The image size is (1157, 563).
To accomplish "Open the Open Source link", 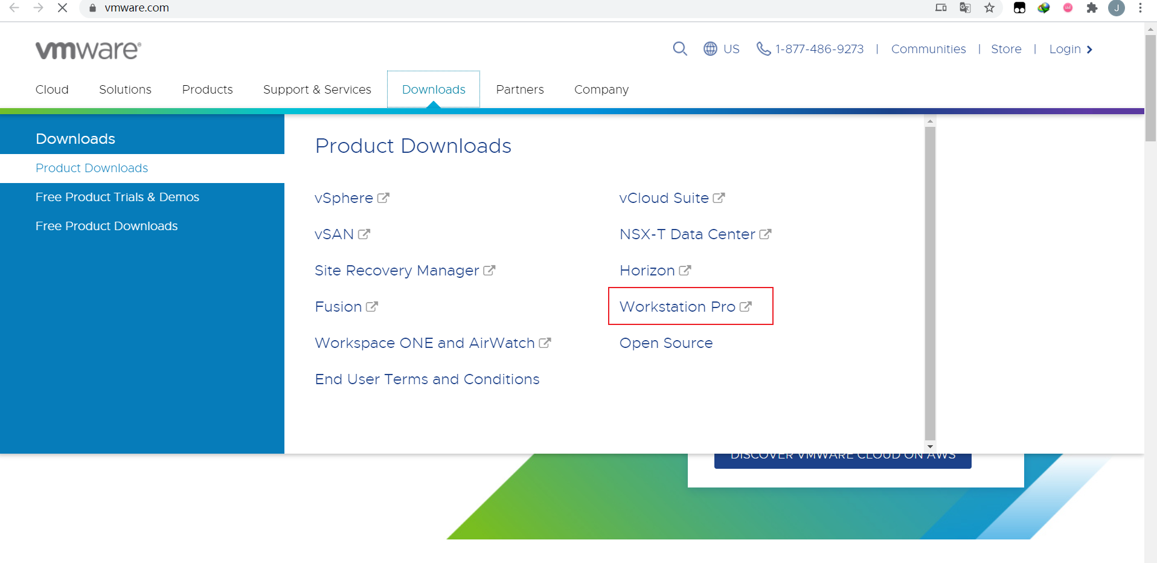I will (x=666, y=343).
